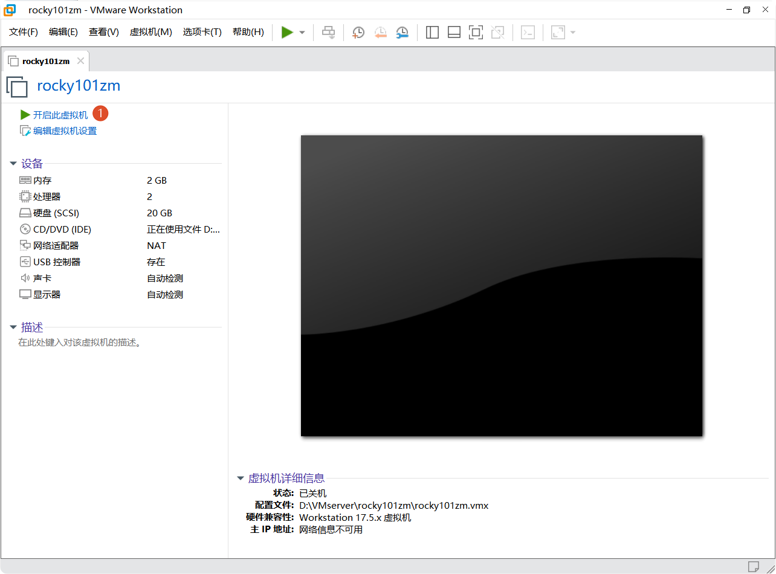Select the 显示器 device label
The width and height of the screenshot is (776, 574).
(x=47, y=295)
